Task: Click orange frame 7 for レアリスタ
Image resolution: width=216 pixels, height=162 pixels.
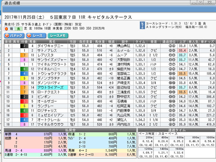Action: (x=24, y=55)
